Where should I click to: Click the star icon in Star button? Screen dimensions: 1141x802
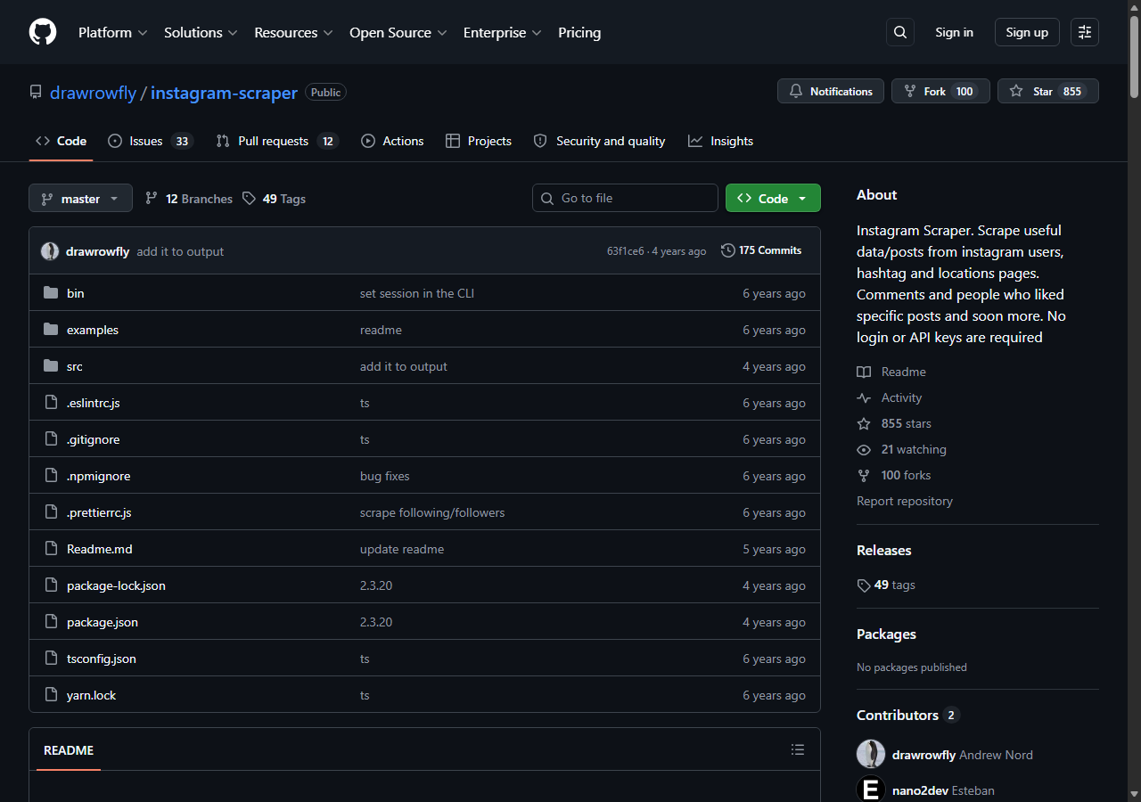coord(1016,91)
